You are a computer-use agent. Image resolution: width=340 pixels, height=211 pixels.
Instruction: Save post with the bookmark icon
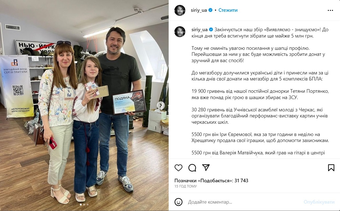[331, 168]
